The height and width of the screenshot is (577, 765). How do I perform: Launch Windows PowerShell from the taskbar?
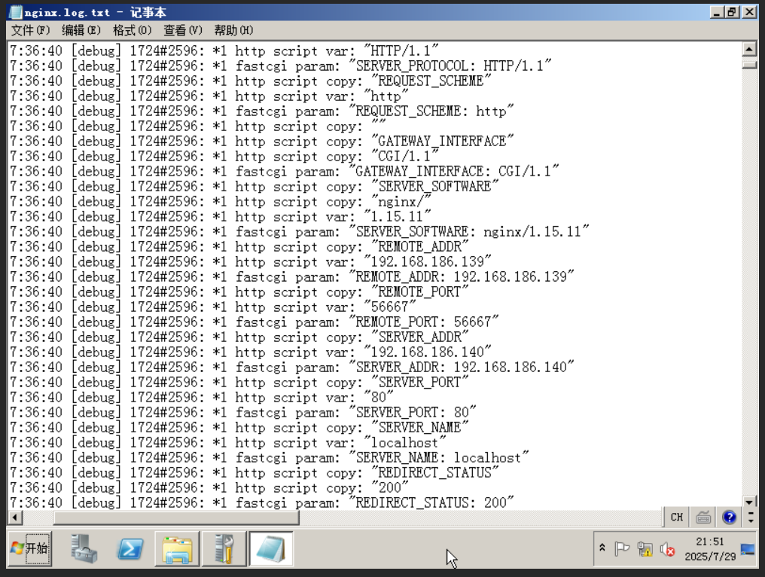point(130,548)
